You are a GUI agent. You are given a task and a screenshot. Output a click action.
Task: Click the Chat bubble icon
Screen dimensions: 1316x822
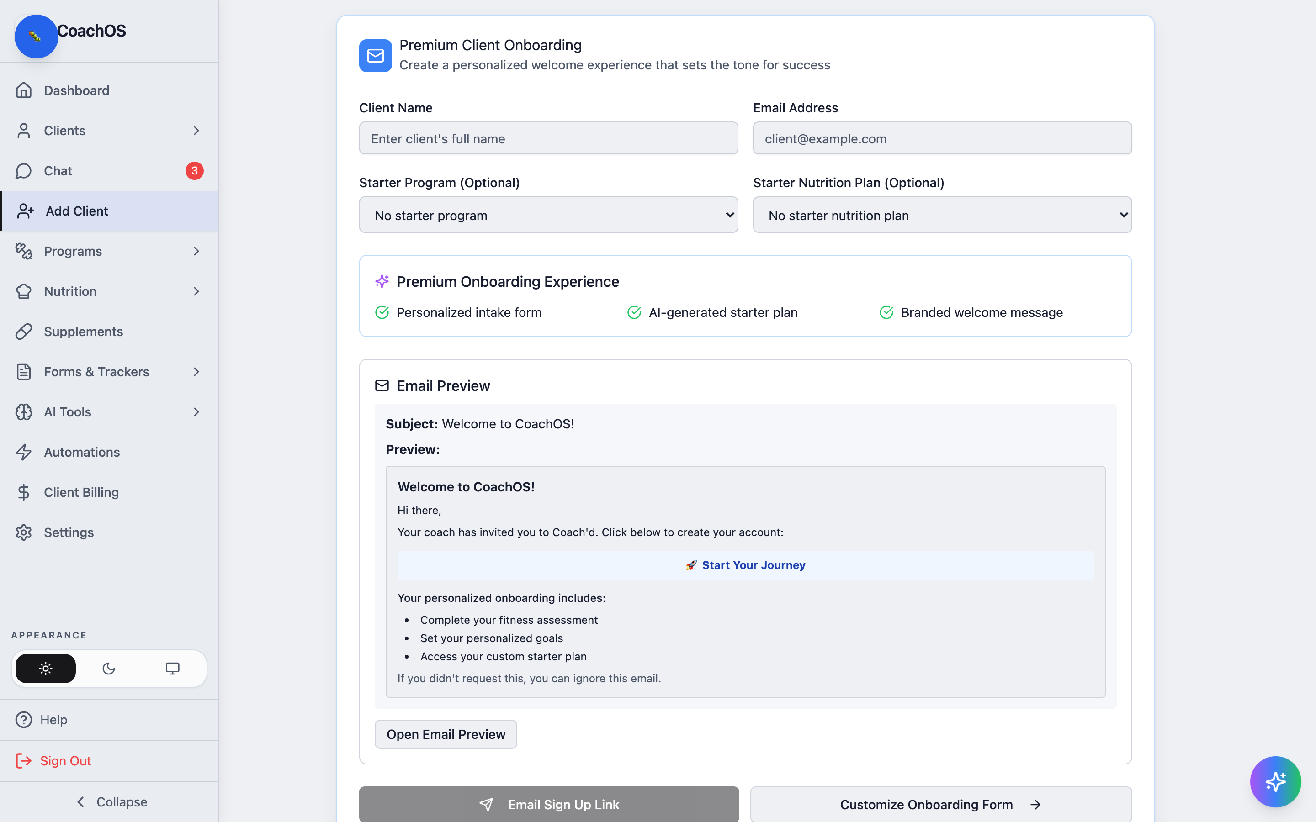(x=23, y=171)
